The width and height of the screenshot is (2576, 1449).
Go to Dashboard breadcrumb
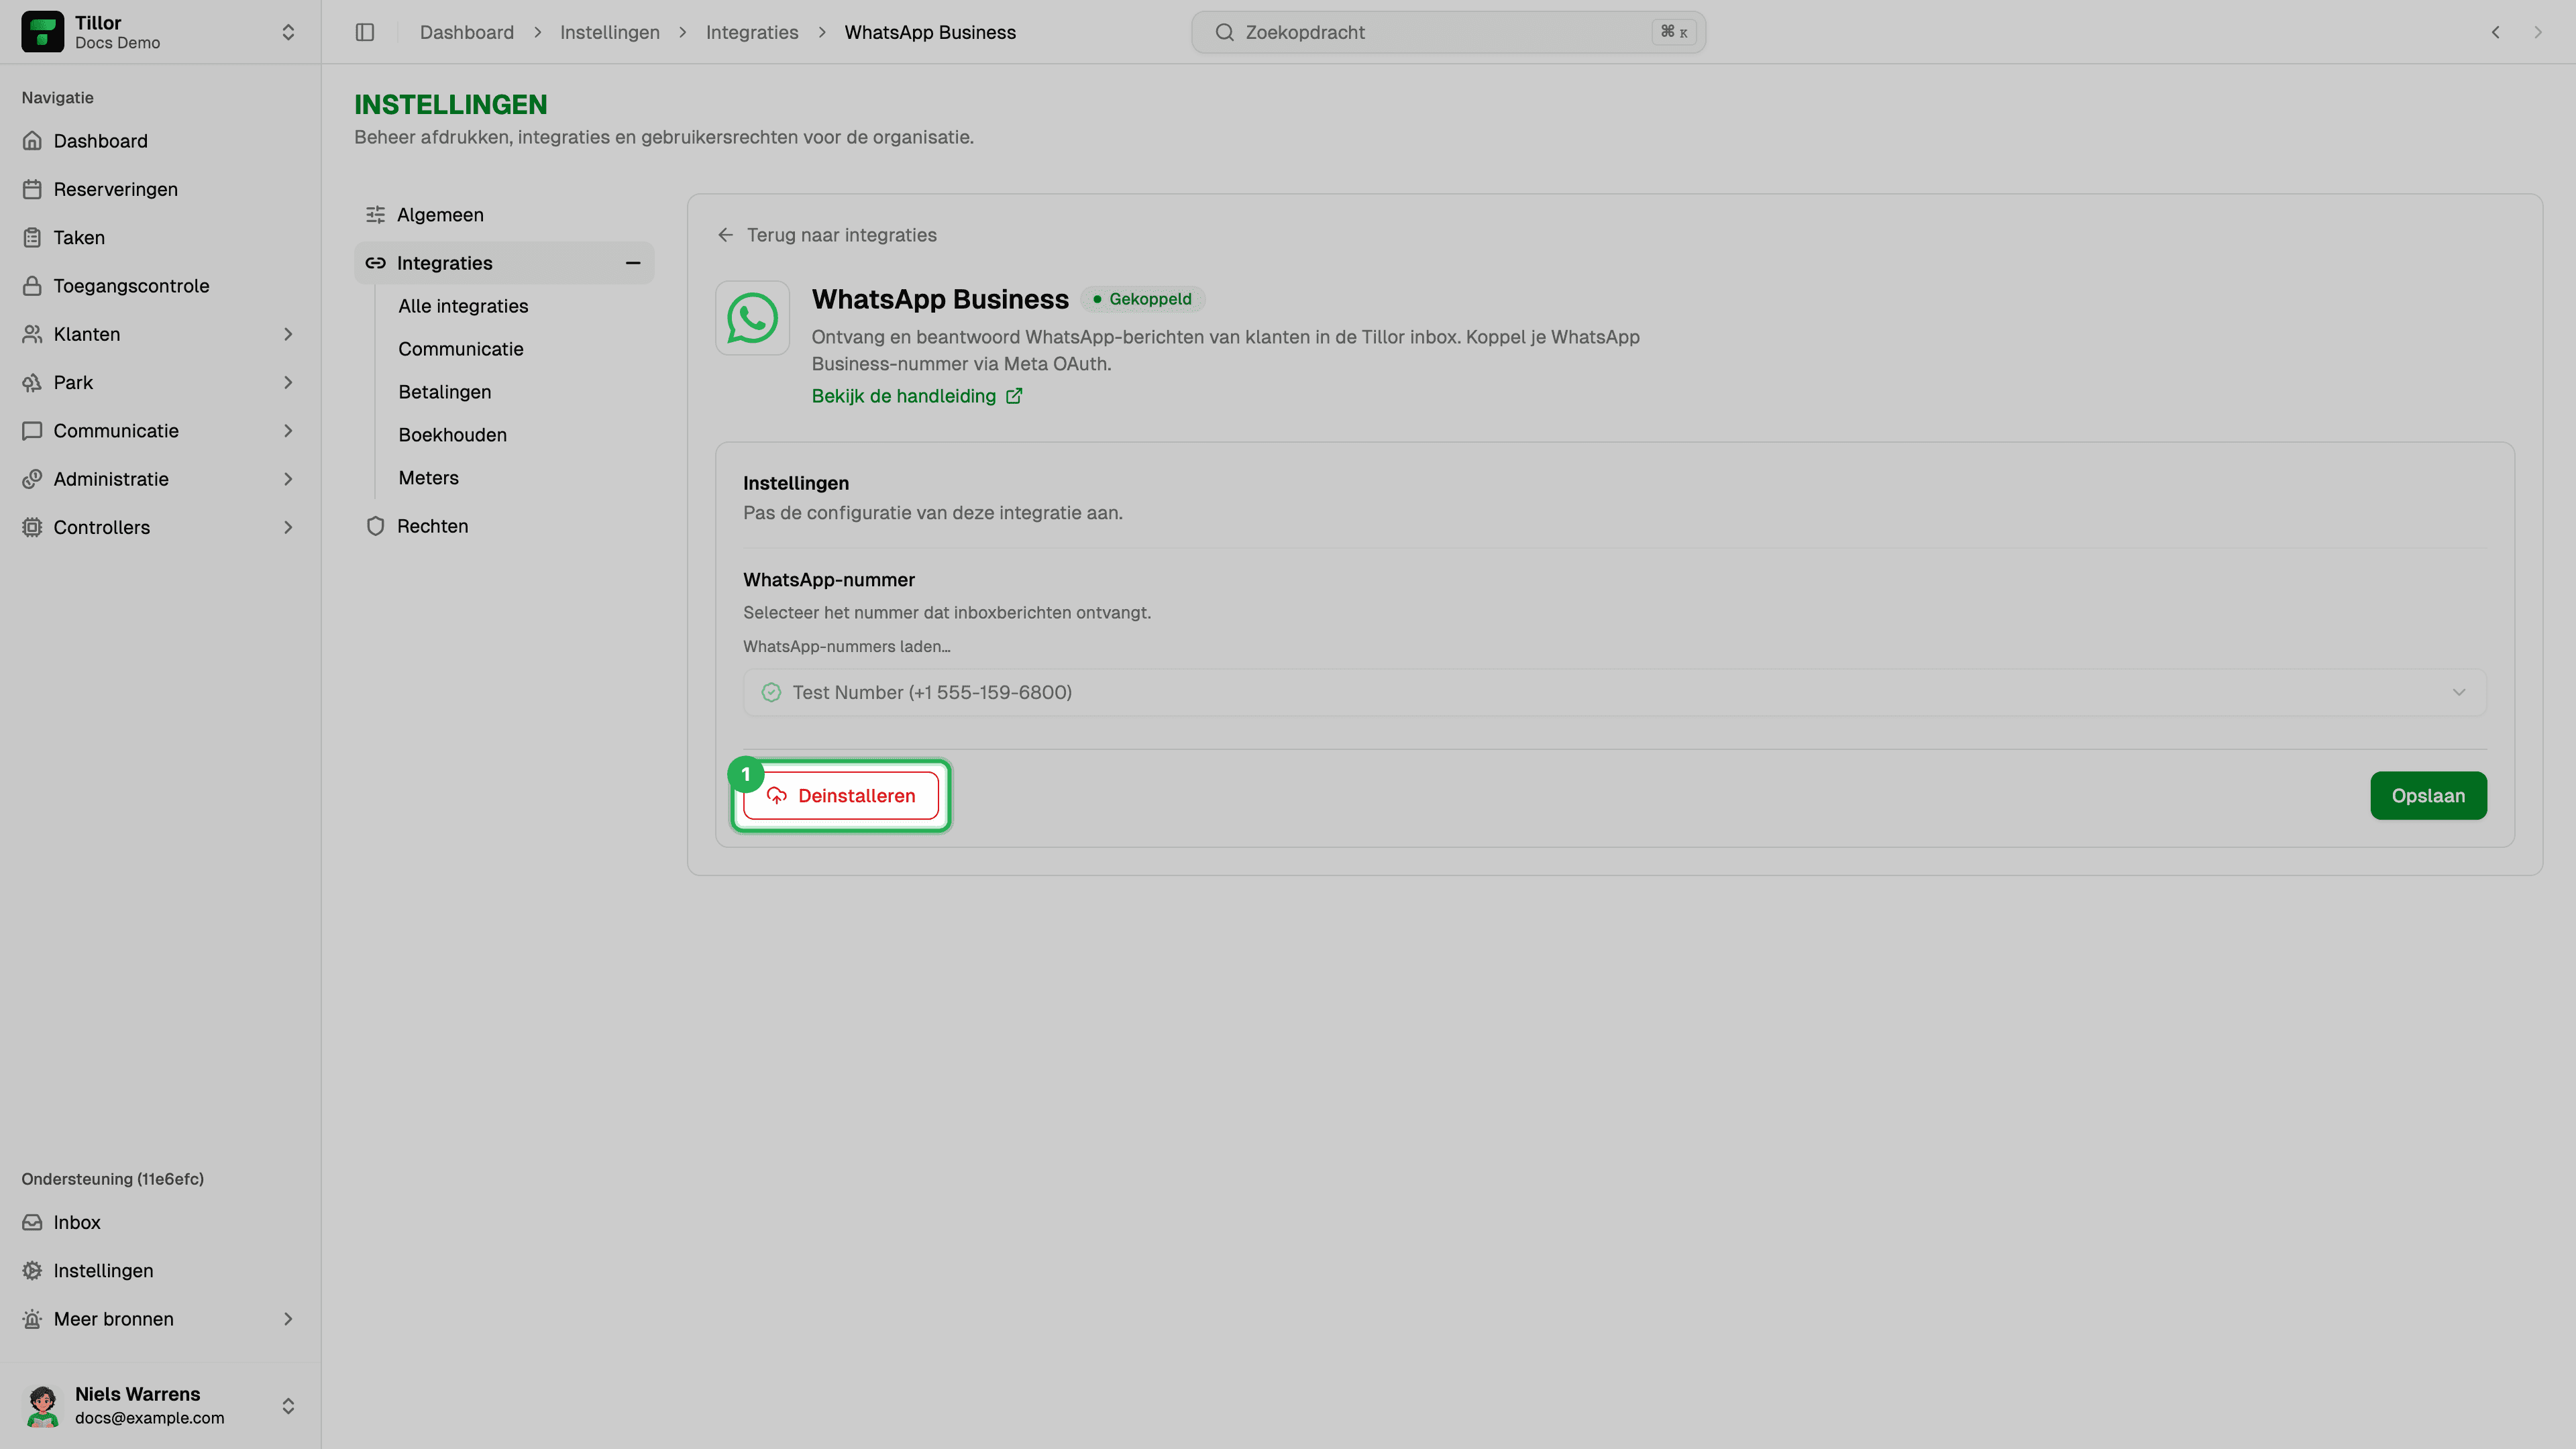coord(466,32)
